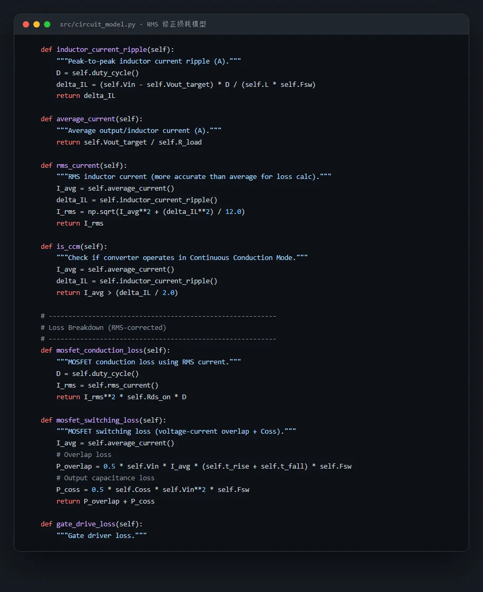Click the P_coss assignment line

[x=153, y=490]
